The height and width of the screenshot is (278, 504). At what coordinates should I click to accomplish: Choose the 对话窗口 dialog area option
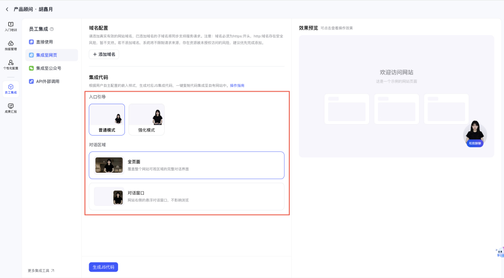pos(186,196)
